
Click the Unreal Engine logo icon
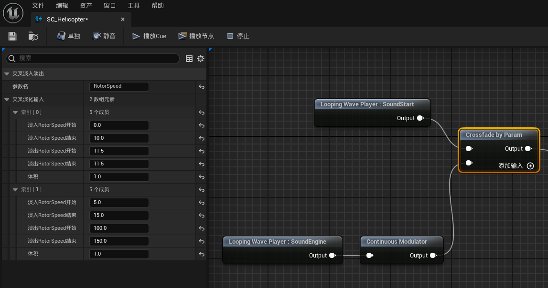13,13
